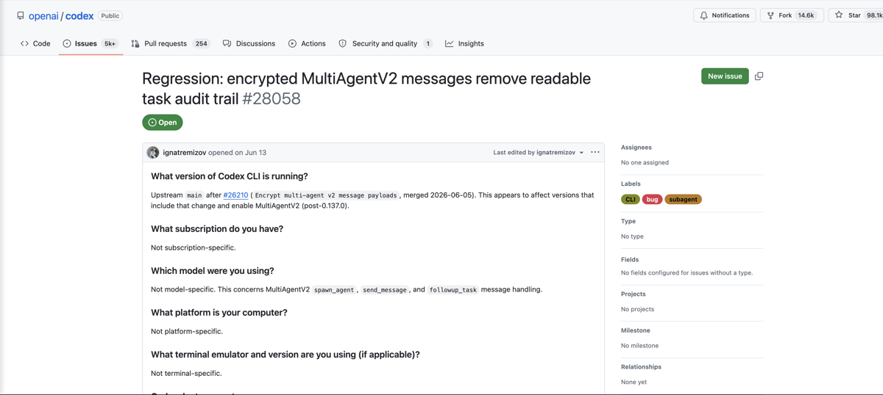Image resolution: width=883 pixels, height=395 pixels.
Task: Open ignatremizov author profile link
Action: click(185, 153)
